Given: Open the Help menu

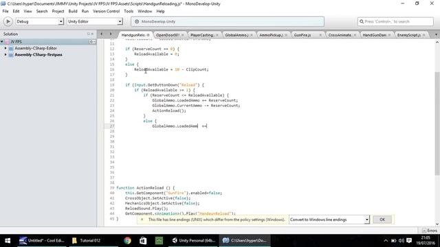Looking at the screenshot, I should 160,11.
